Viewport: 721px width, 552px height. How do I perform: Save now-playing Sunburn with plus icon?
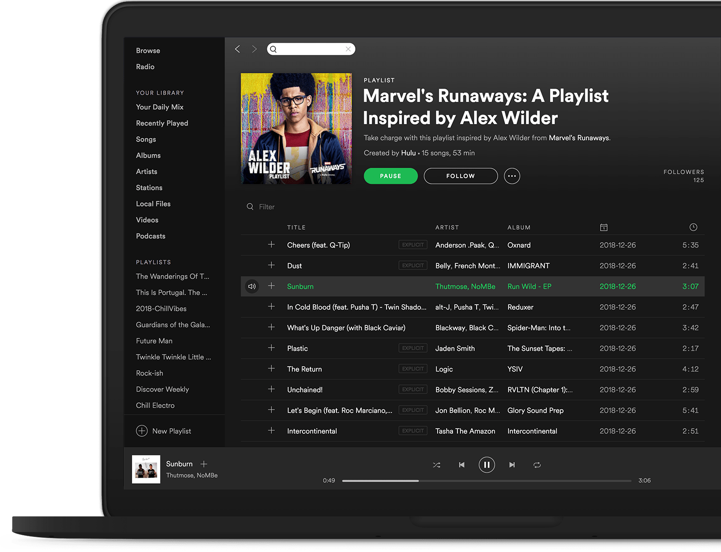pos(204,464)
